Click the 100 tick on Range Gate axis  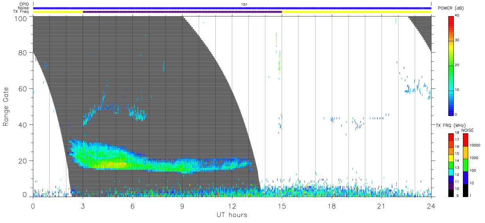tap(21, 18)
